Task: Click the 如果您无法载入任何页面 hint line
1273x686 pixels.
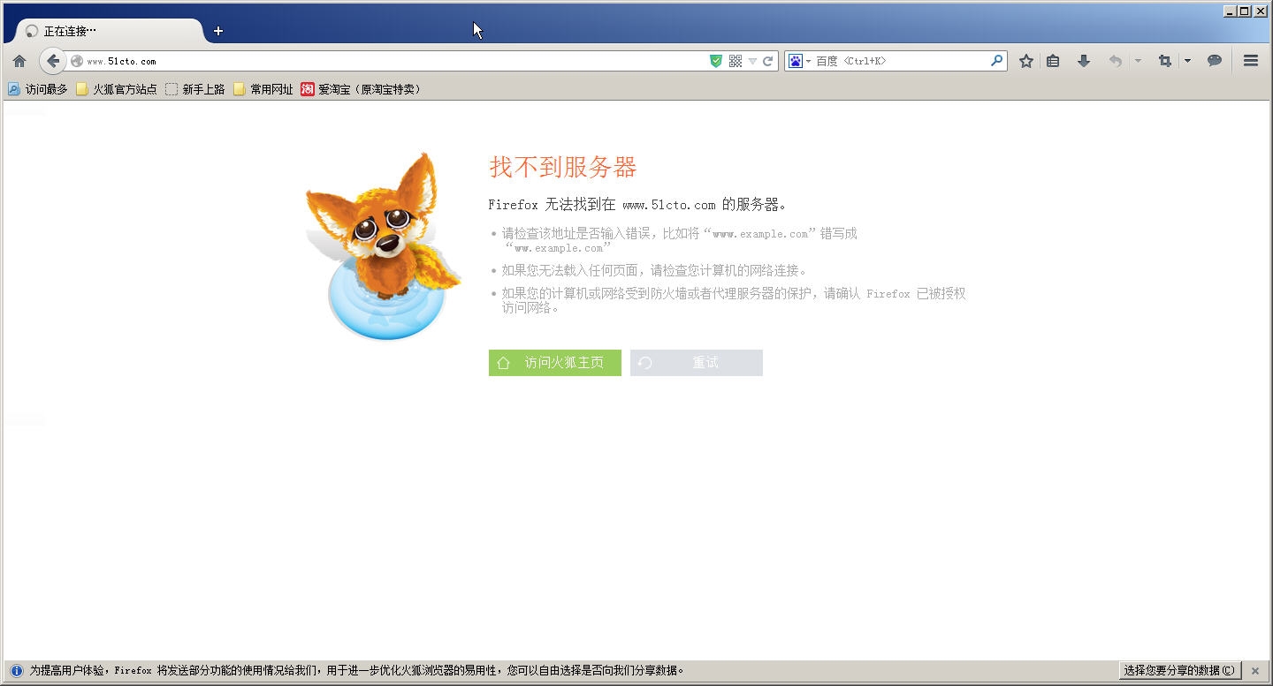Action: tap(654, 270)
